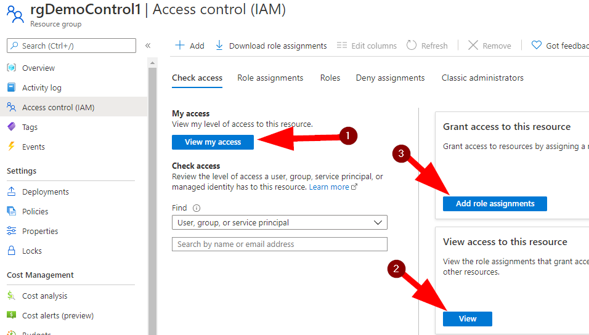589x335 pixels.
Task: Click the sidebar scroll up arrow
Action: (152, 63)
